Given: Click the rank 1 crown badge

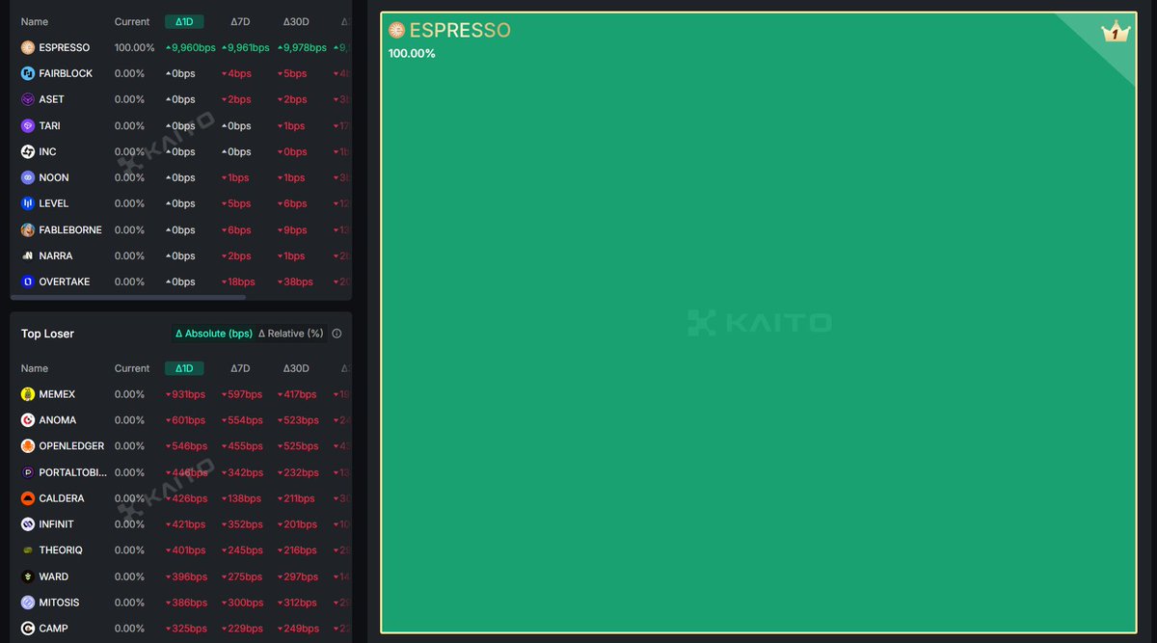Looking at the screenshot, I should pos(1115,32).
